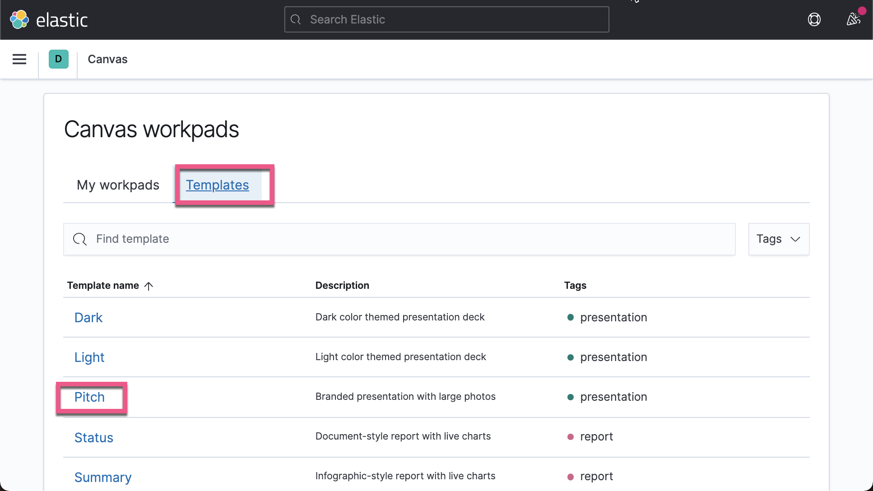Click the magnifier icon in Find template field
Image resolution: width=873 pixels, height=491 pixels.
79,239
